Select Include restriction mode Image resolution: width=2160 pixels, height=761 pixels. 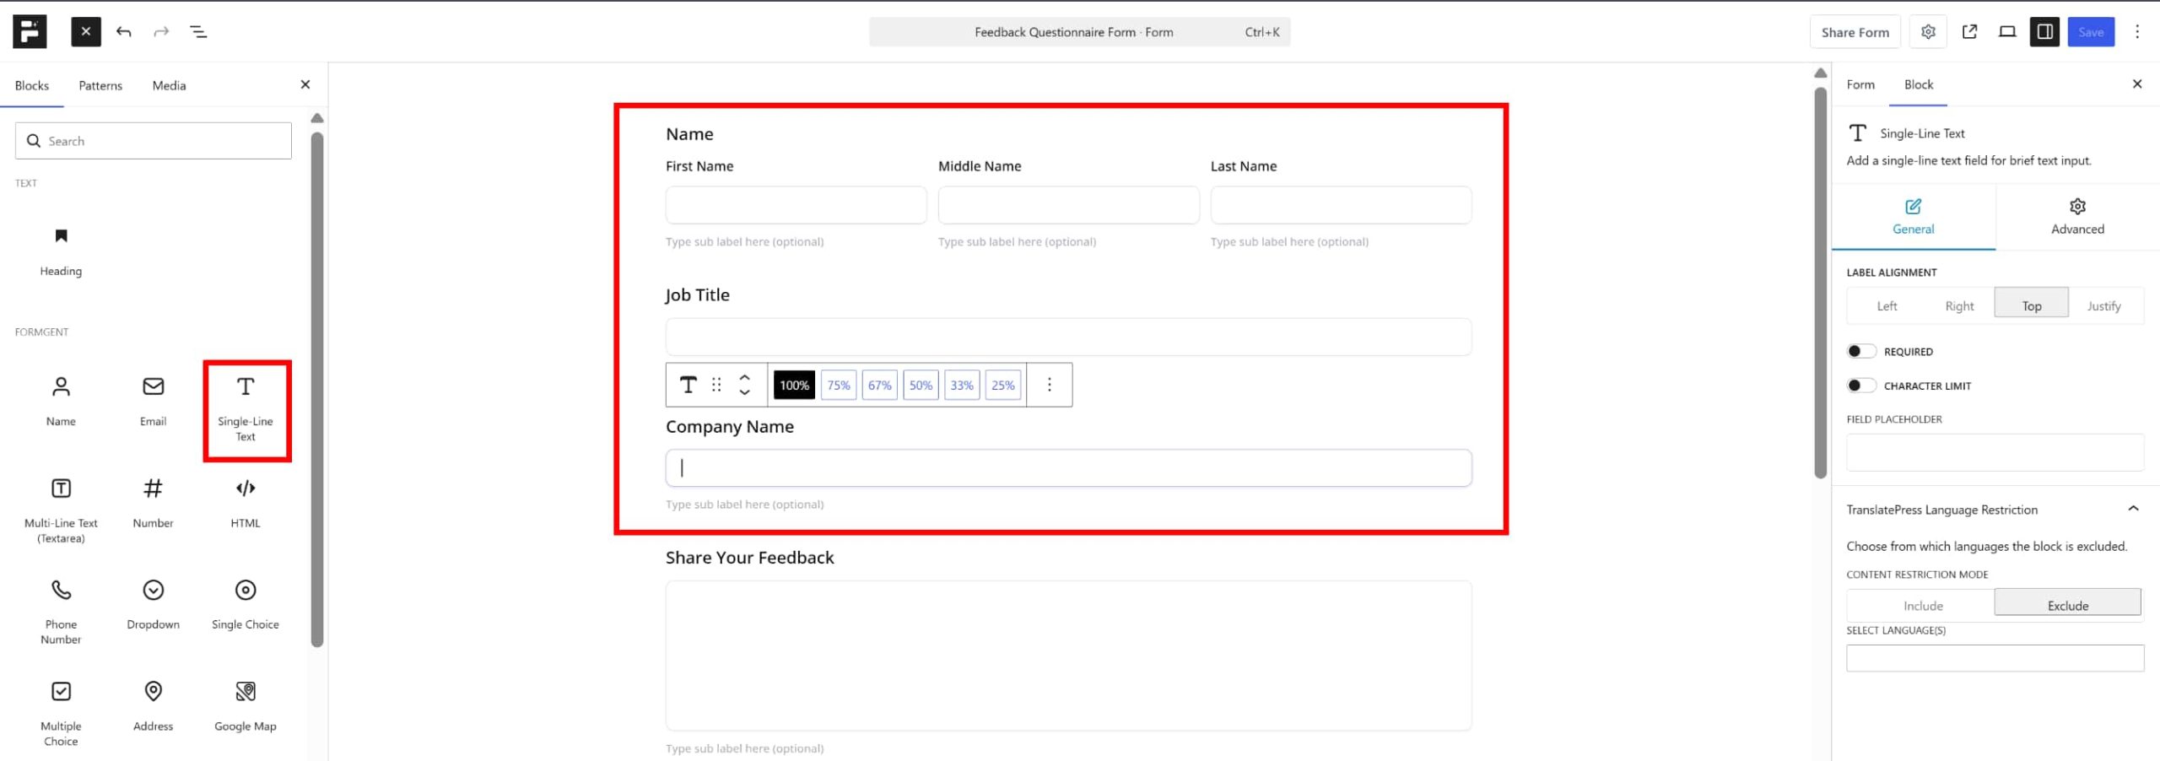pos(1923,605)
